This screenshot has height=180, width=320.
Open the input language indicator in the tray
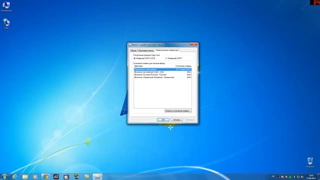273,176
